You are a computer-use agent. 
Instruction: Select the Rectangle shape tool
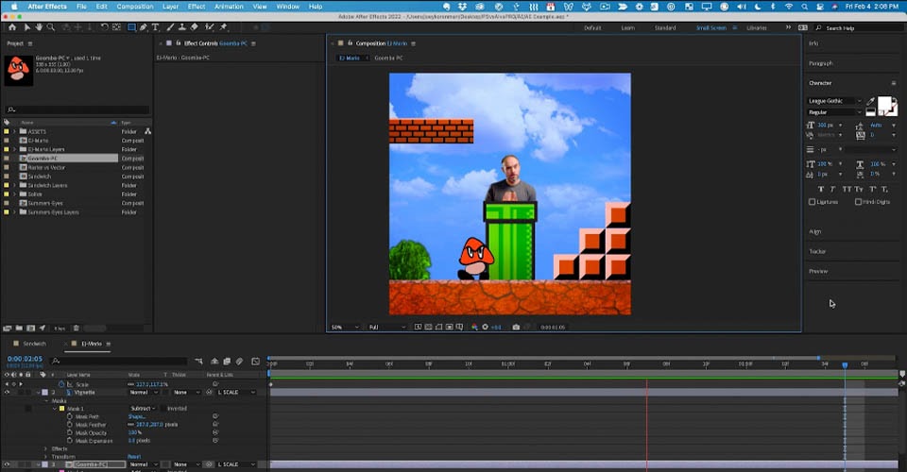pyautogui.click(x=131, y=27)
